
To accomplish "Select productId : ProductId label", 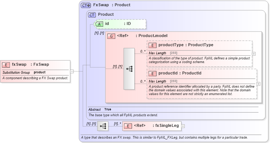I will (x=180, y=73).
